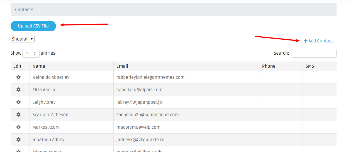Sort table by Name column header

[x=39, y=66]
